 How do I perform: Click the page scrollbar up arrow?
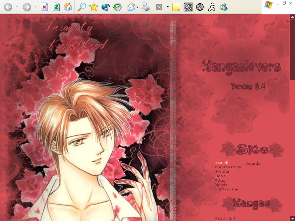pyautogui.click(x=292, y=17)
